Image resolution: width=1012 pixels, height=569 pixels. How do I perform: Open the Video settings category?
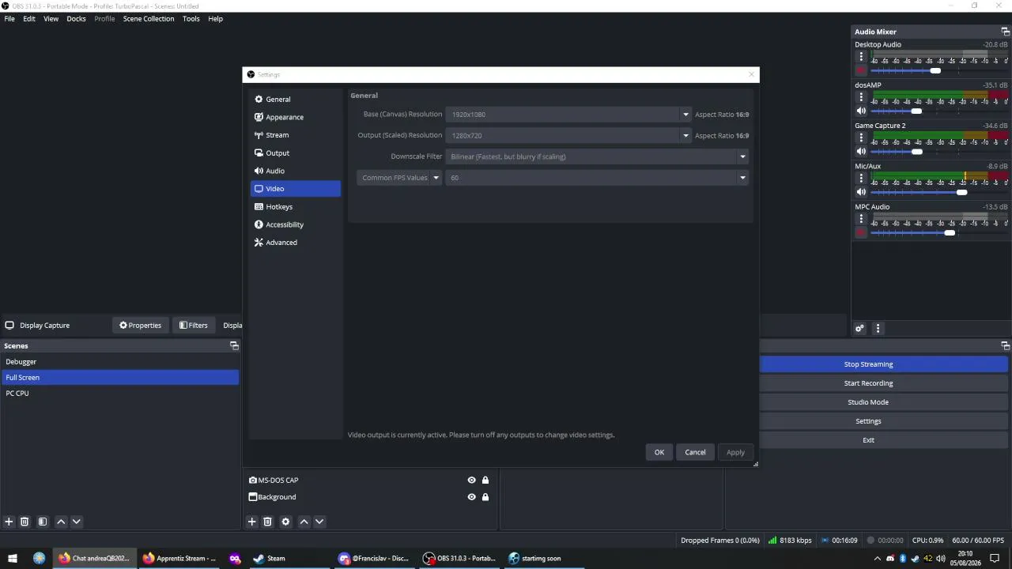pos(295,189)
